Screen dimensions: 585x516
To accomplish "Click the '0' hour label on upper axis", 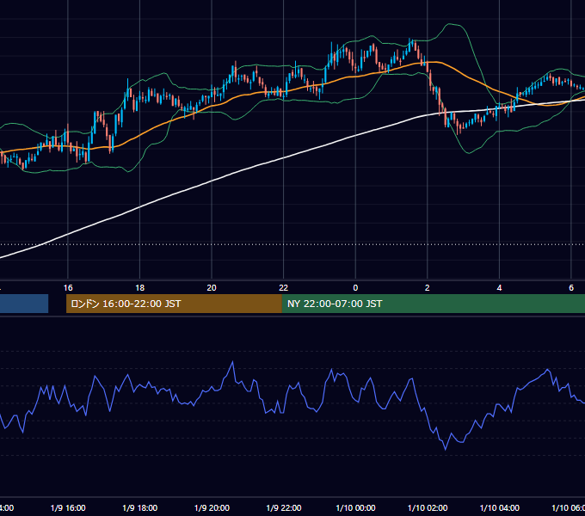I will 355,288.
